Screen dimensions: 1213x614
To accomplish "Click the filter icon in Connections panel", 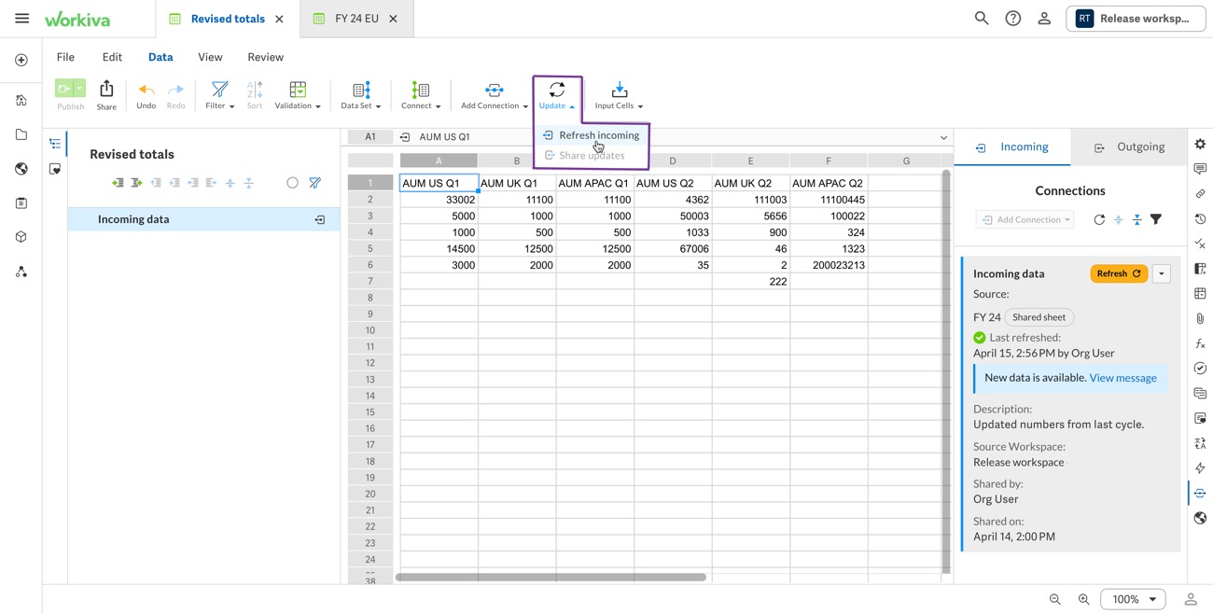I will 1156,219.
